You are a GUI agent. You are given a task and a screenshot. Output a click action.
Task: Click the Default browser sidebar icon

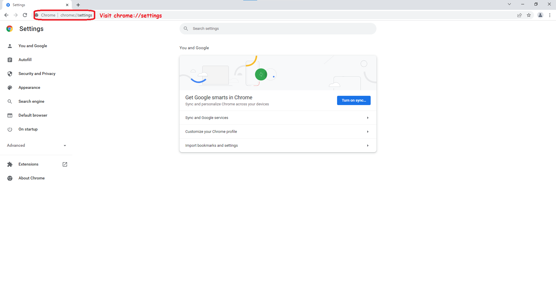pos(10,115)
